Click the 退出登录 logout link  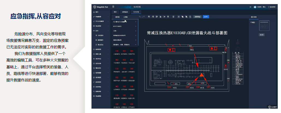pos(272,7)
